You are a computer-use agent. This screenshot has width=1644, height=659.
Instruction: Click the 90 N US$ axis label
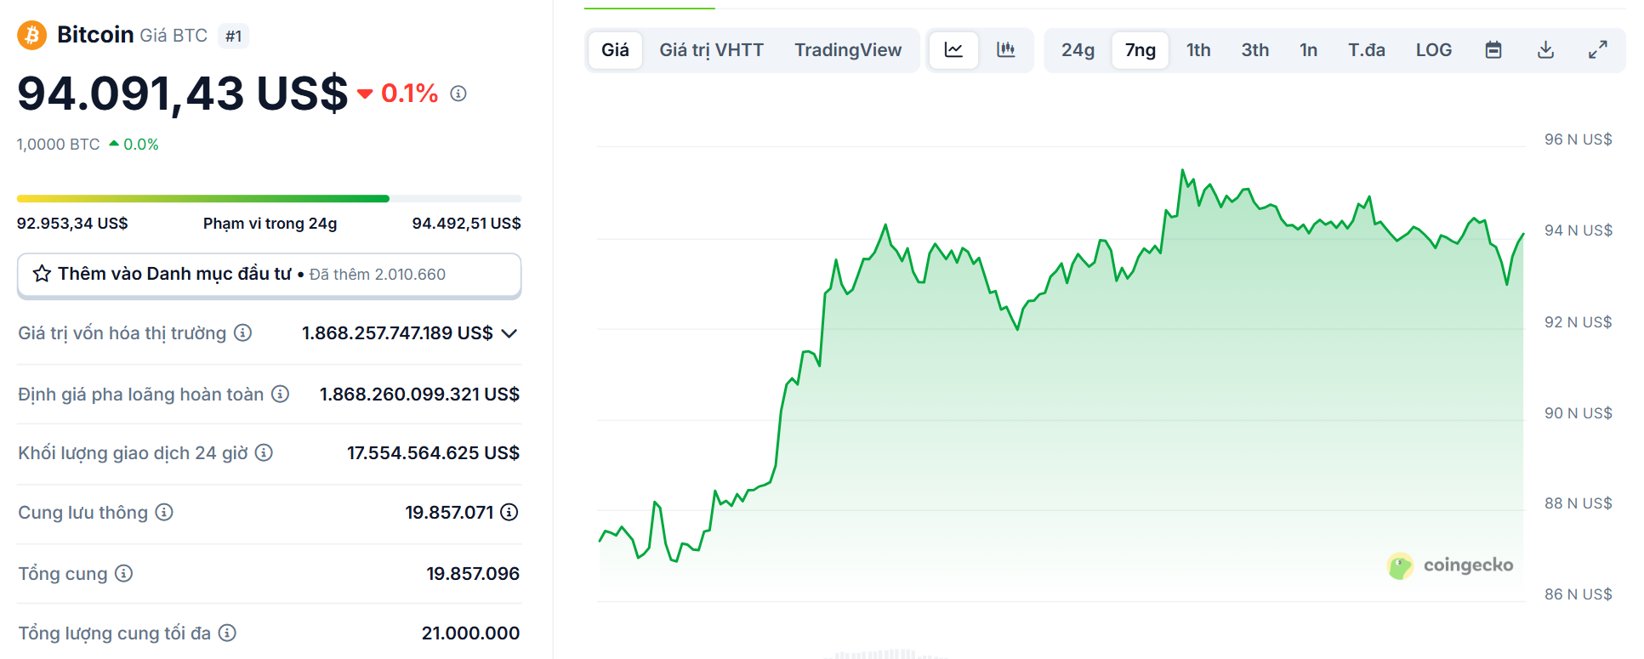pyautogui.click(x=1579, y=413)
